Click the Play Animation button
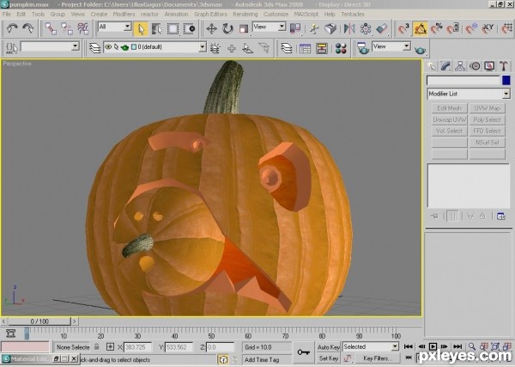Viewport: 515px width, 367px height. pyautogui.click(x=433, y=346)
